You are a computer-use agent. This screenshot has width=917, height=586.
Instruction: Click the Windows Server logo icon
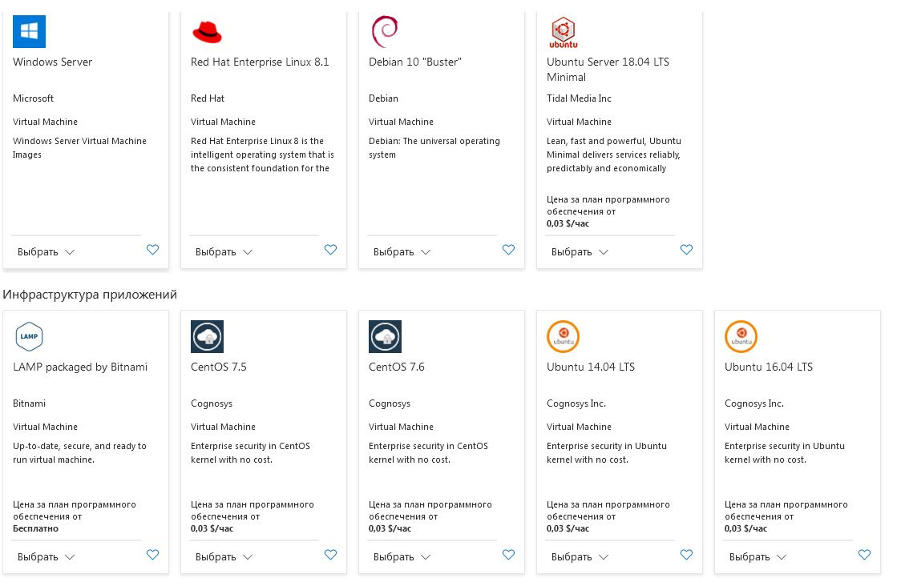[29, 31]
